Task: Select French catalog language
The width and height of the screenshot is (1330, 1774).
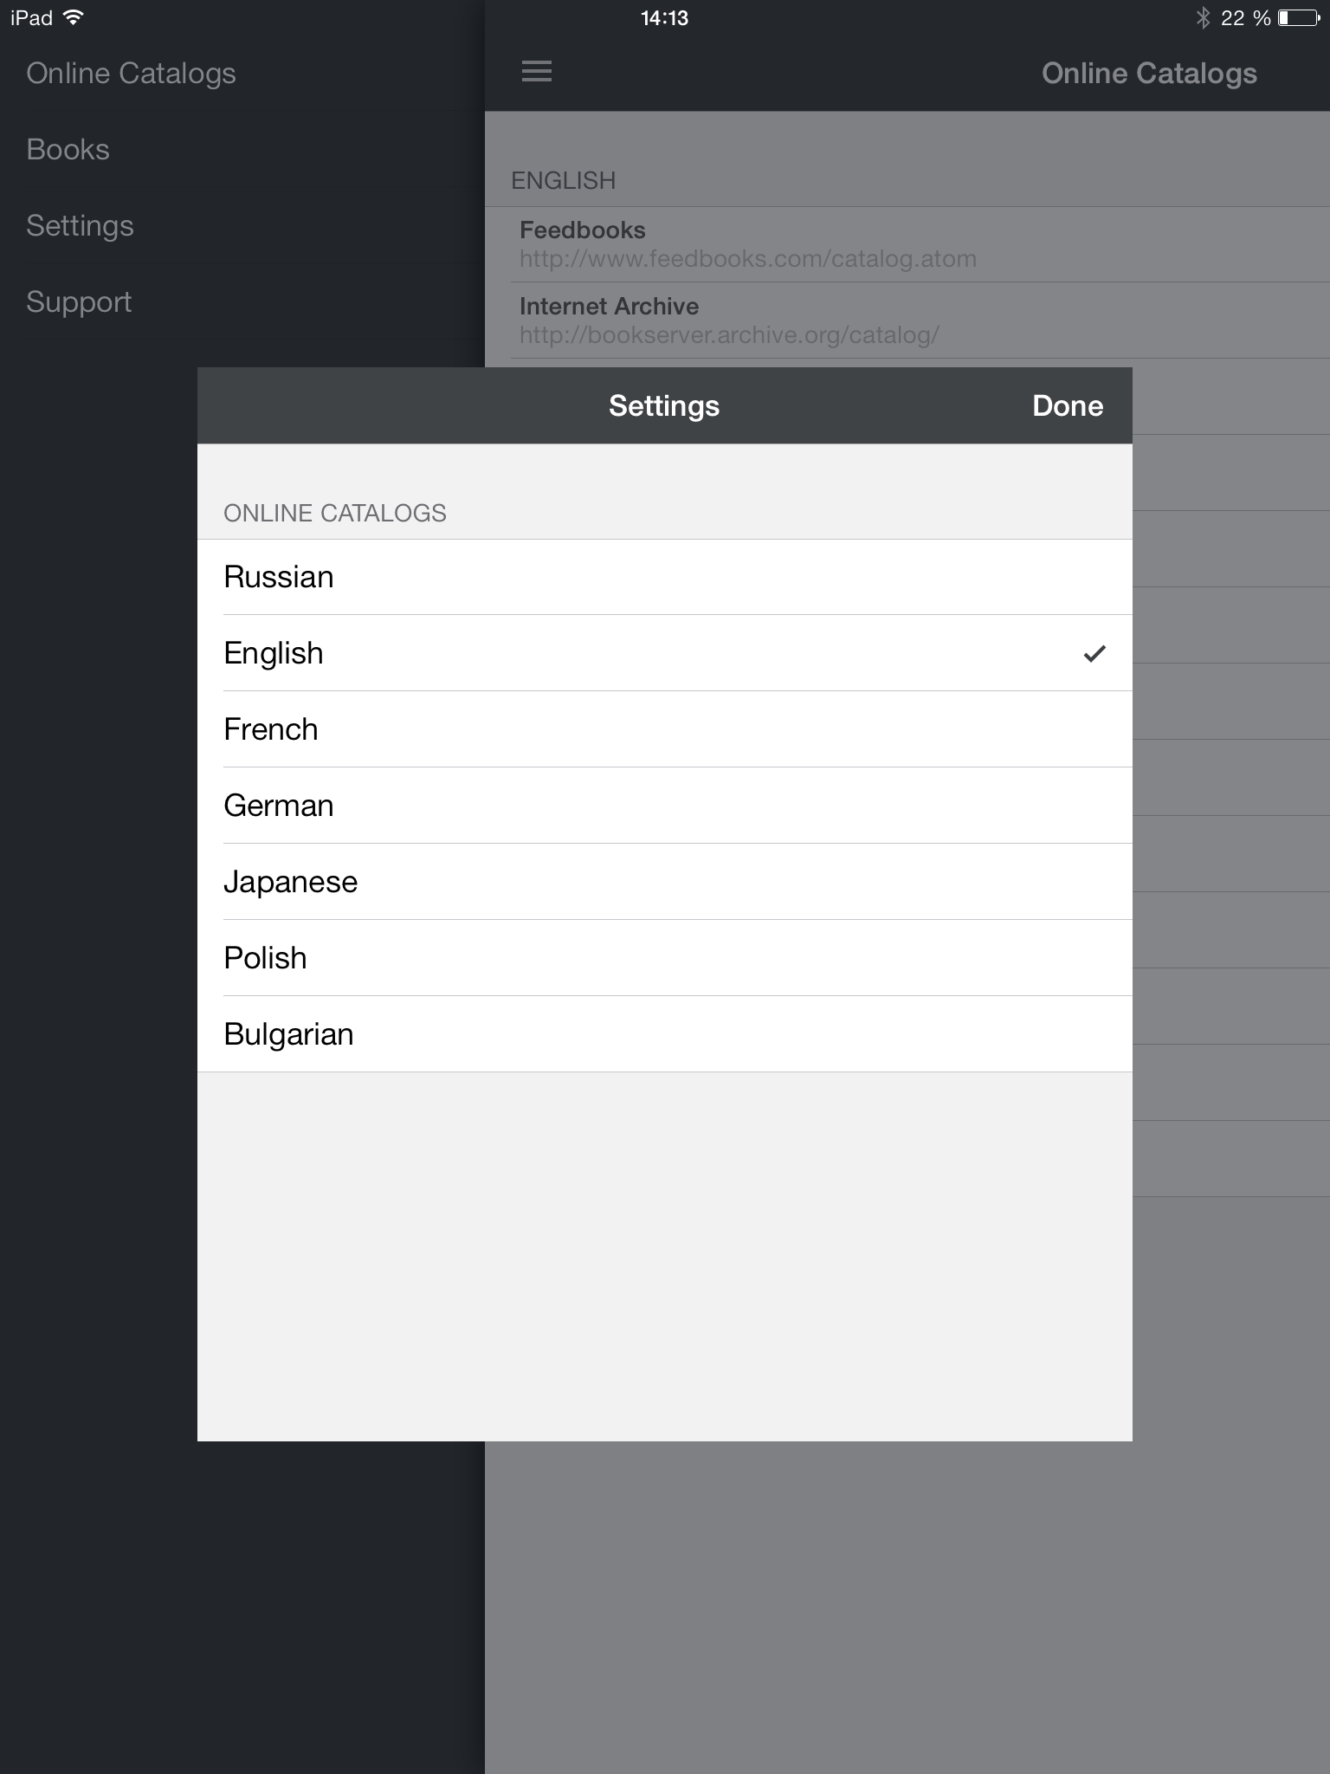Action: 665,729
